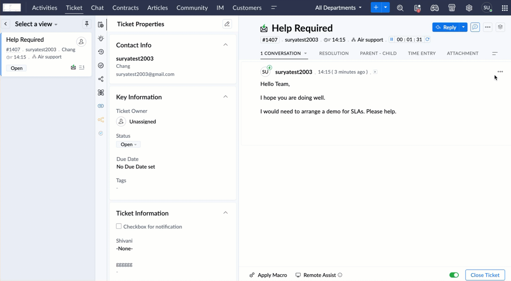Switch to the Community module
This screenshot has height=281, width=511.
[192, 8]
